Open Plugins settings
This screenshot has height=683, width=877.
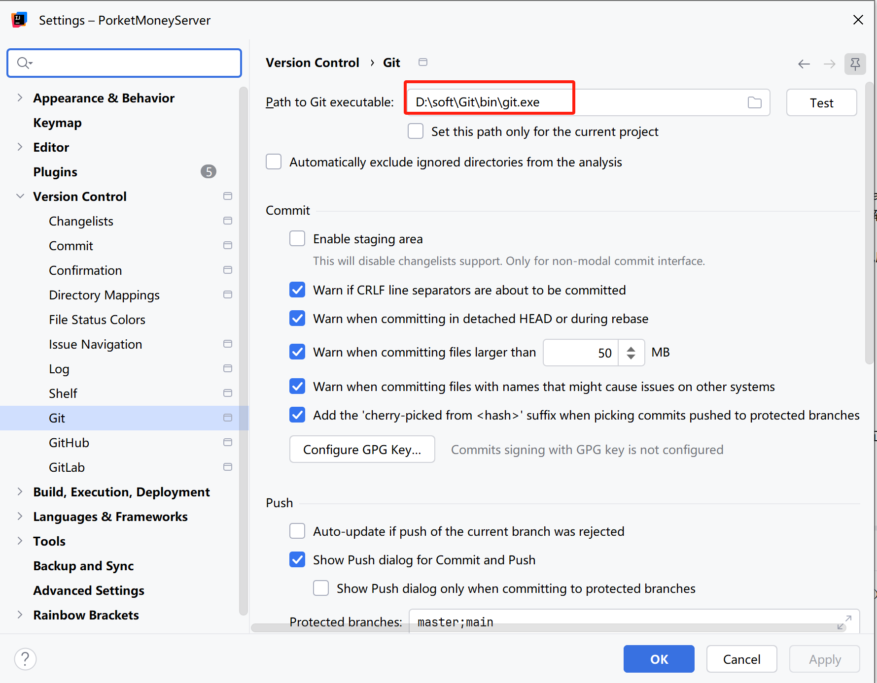(55, 172)
